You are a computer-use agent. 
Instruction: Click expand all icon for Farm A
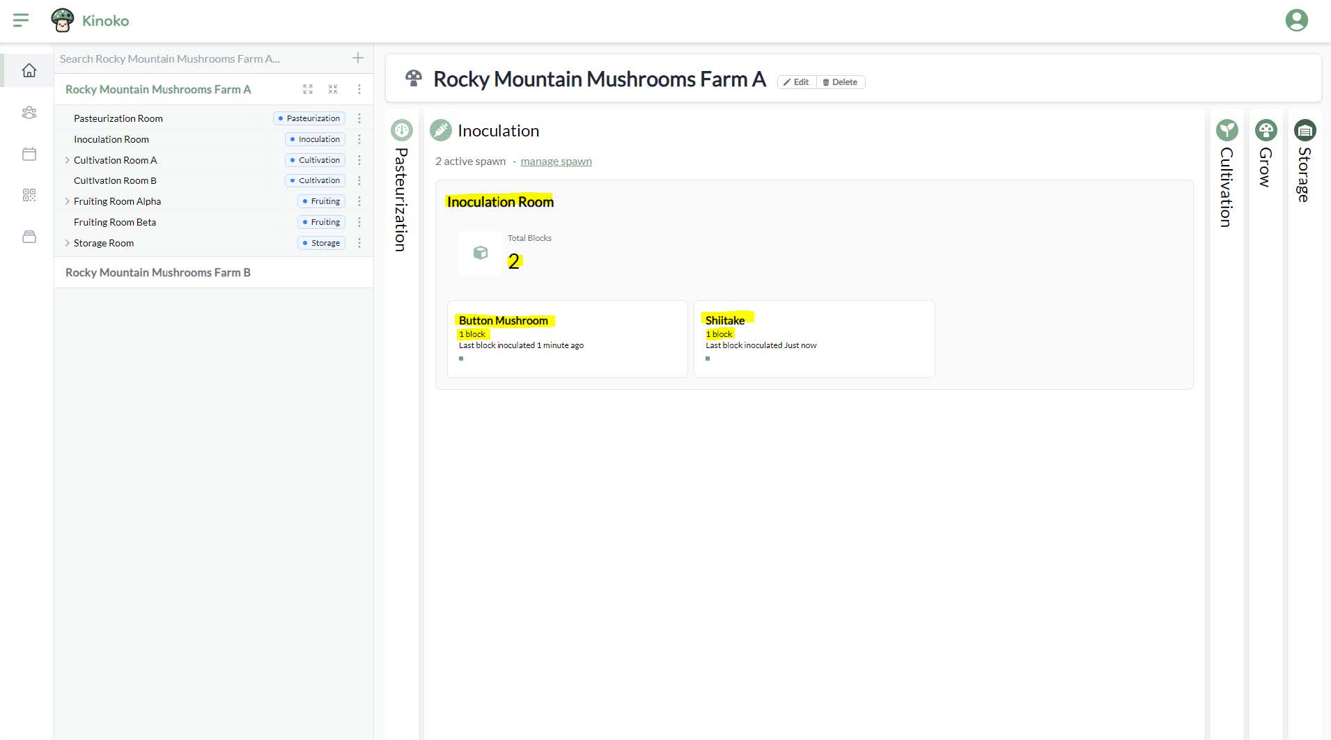(x=308, y=89)
